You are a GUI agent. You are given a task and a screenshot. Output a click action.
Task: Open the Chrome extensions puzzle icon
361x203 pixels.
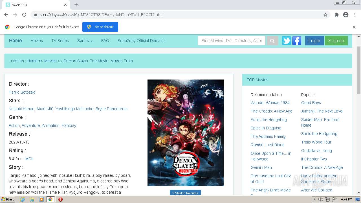point(336,15)
